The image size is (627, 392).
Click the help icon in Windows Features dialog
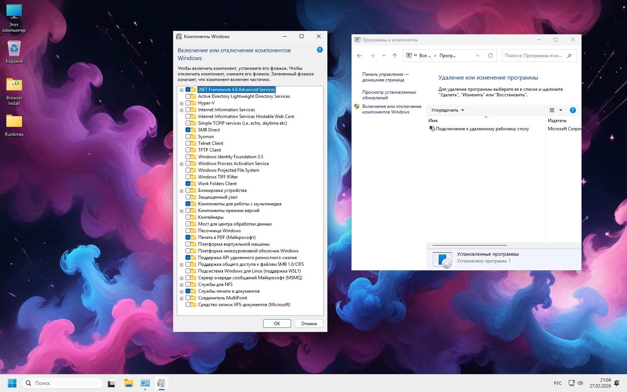point(319,50)
